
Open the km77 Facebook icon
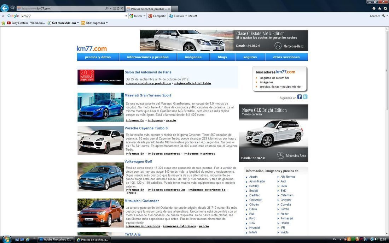click(x=300, y=97)
